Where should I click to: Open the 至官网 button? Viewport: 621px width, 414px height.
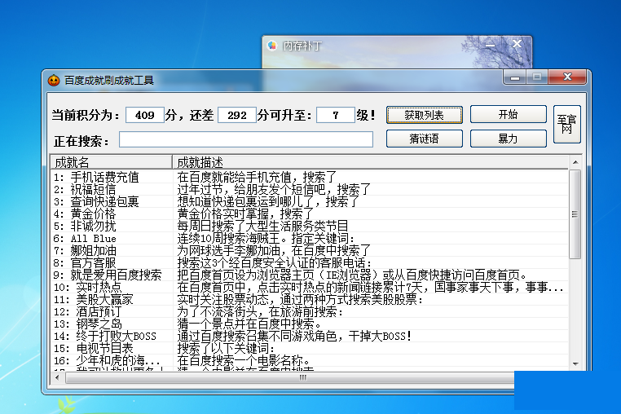(566, 124)
